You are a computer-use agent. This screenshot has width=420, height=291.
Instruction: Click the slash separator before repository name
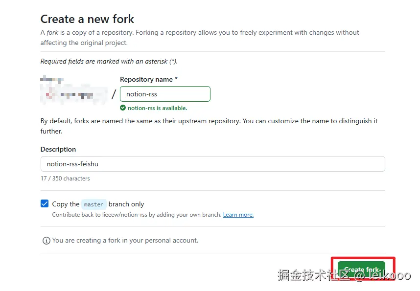(114, 94)
